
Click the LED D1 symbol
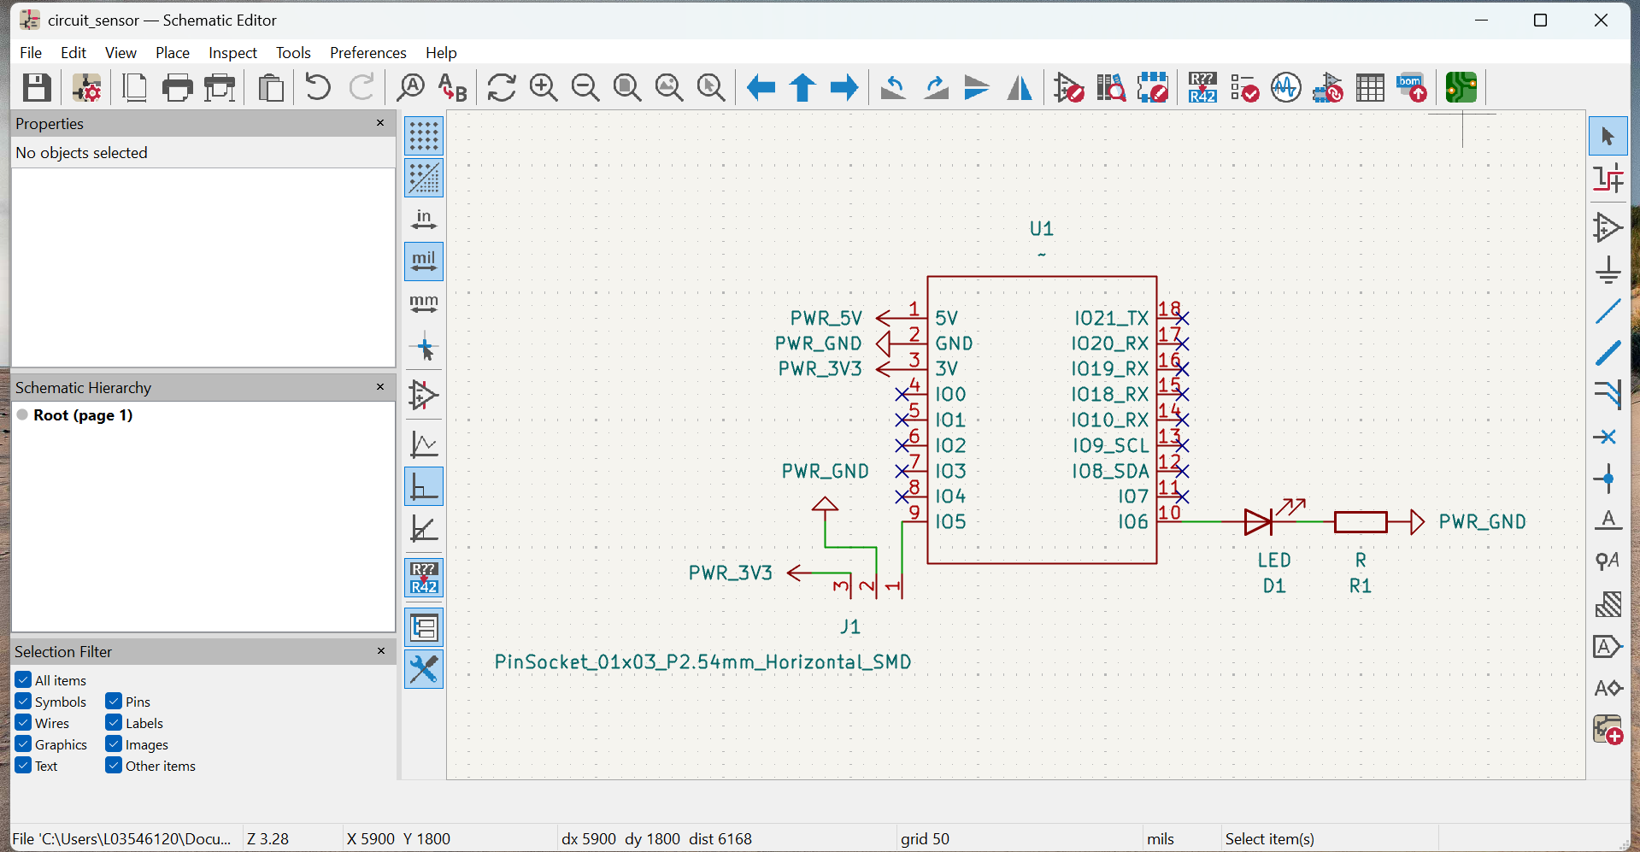click(1259, 521)
